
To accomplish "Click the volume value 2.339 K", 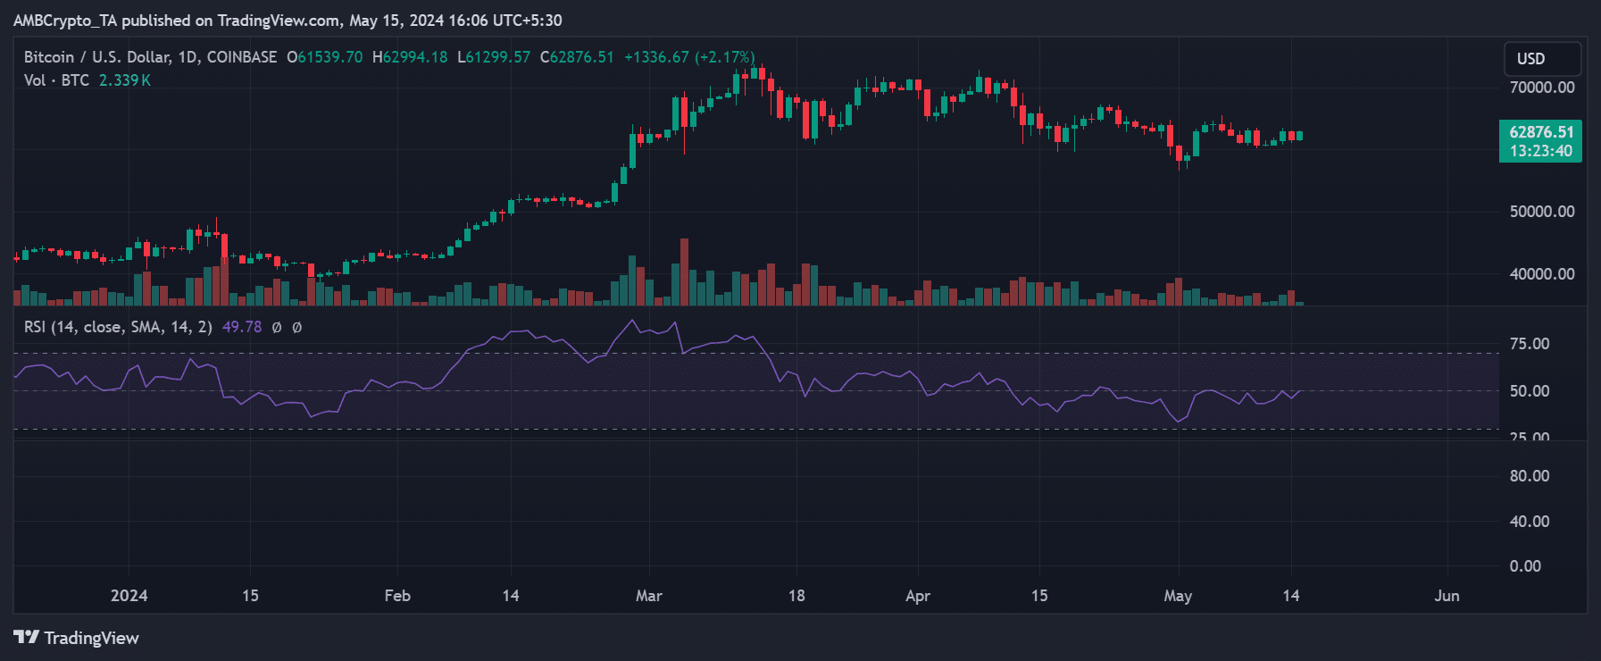I will [x=125, y=80].
